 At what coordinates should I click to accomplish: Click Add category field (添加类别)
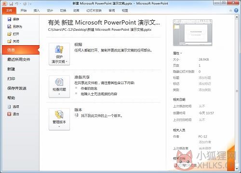click(x=204, y=90)
